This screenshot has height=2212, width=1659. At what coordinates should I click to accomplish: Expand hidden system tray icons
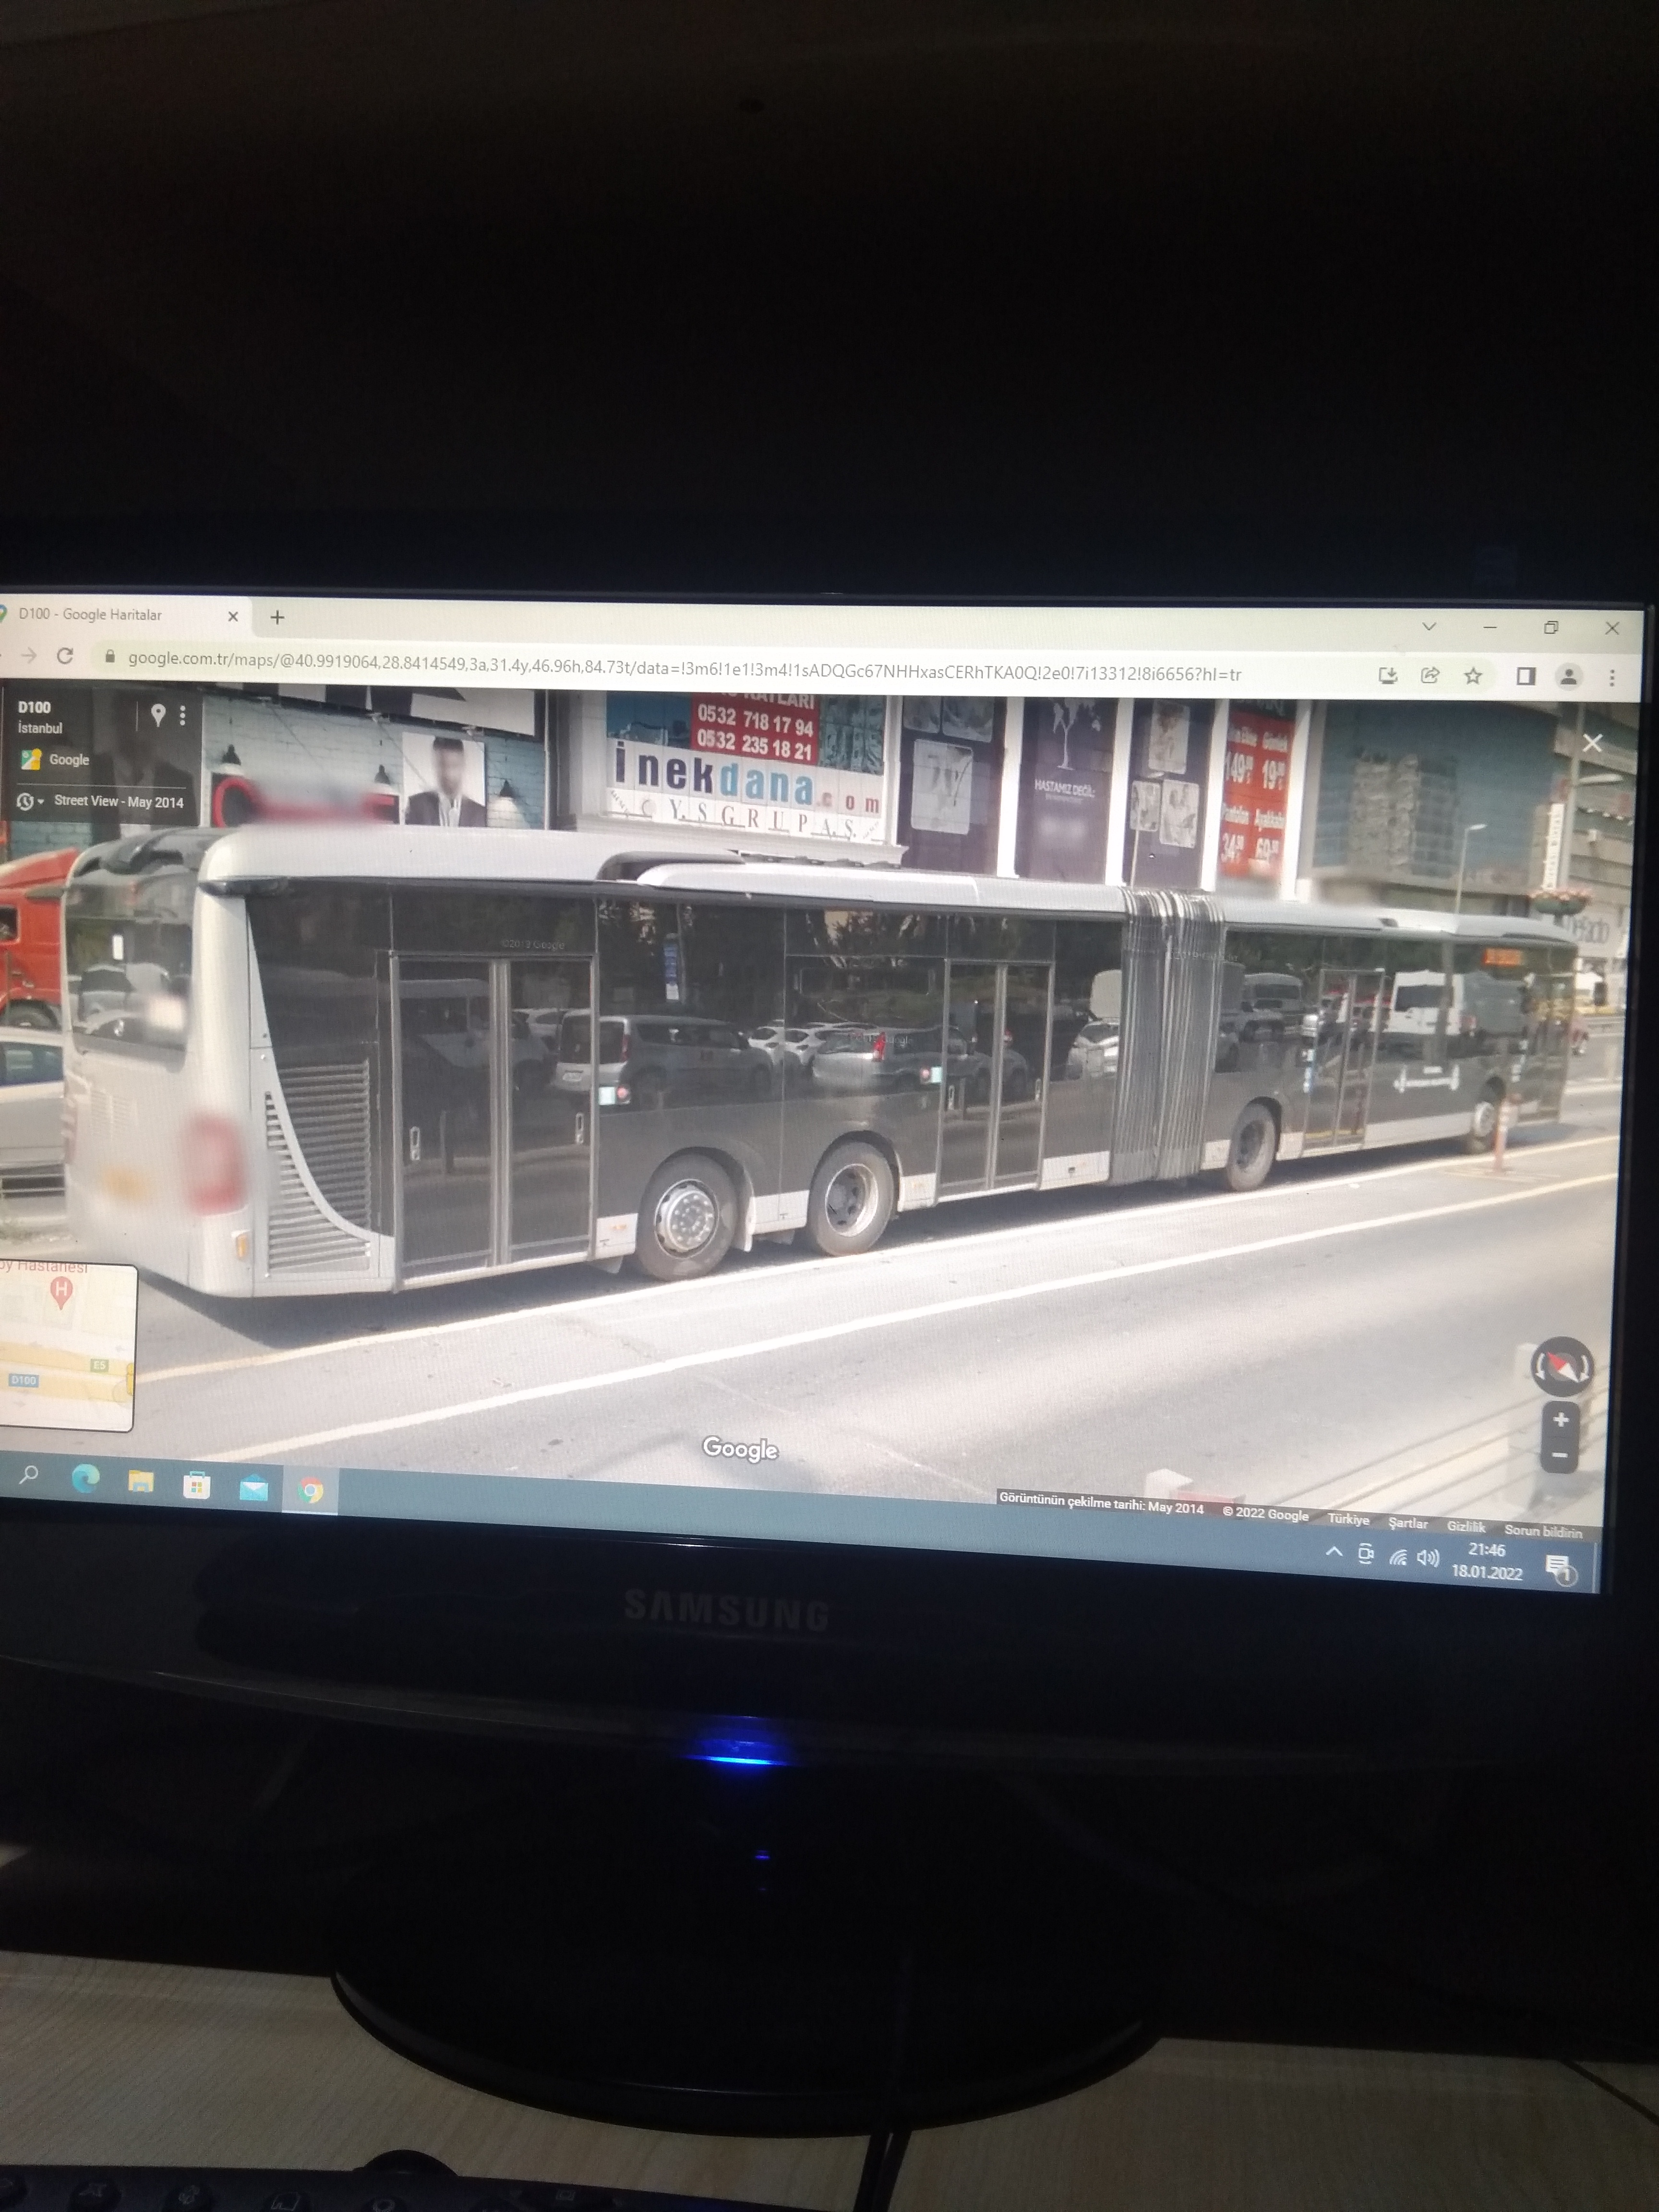click(1333, 1552)
